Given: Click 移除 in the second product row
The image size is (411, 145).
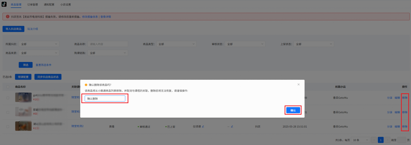Looking at the screenshot, I should point(405,112).
